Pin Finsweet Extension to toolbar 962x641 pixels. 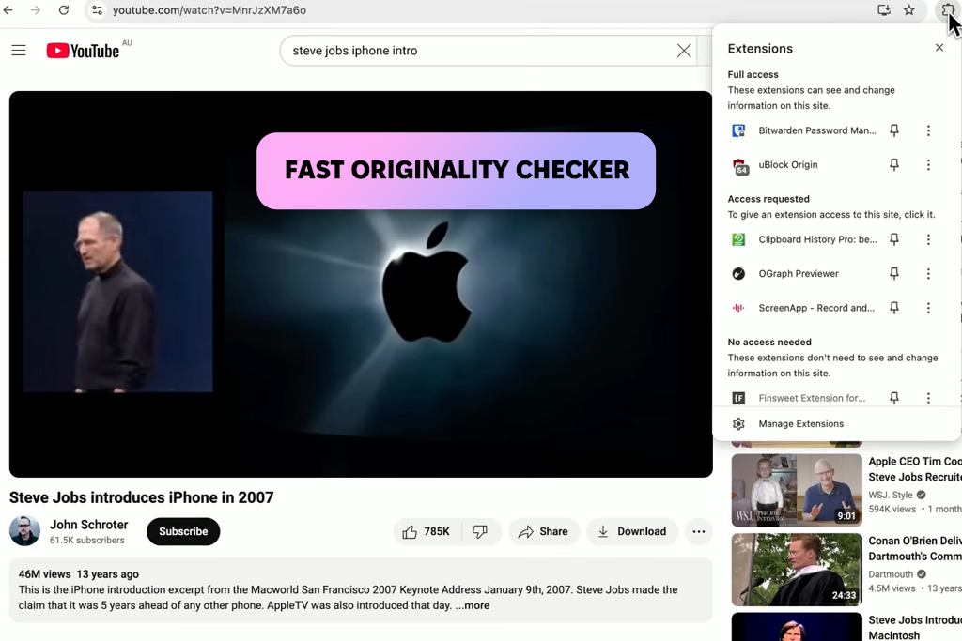894,398
